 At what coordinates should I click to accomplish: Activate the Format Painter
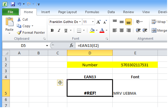pyautogui.click(x=31, y=33)
